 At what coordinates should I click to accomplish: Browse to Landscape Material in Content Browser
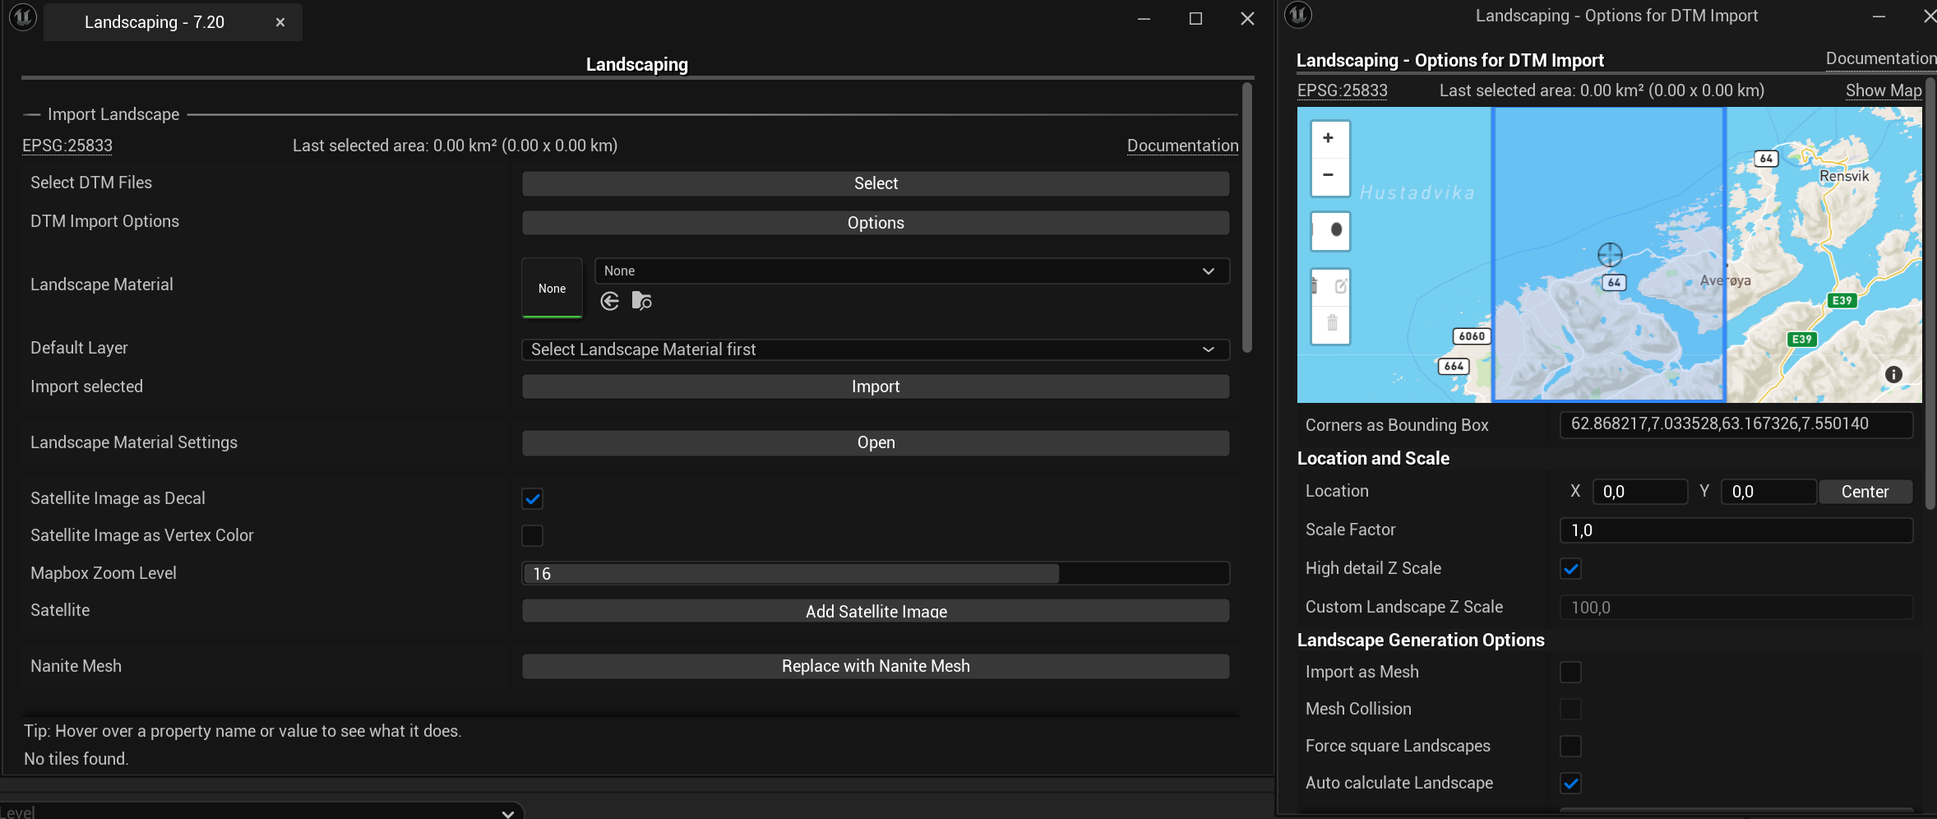pyautogui.click(x=642, y=302)
